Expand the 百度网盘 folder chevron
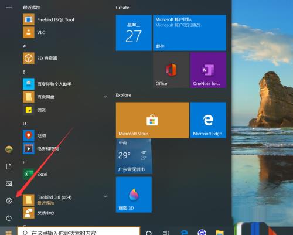Screen dimensions: 293x235 (x=105, y=97)
